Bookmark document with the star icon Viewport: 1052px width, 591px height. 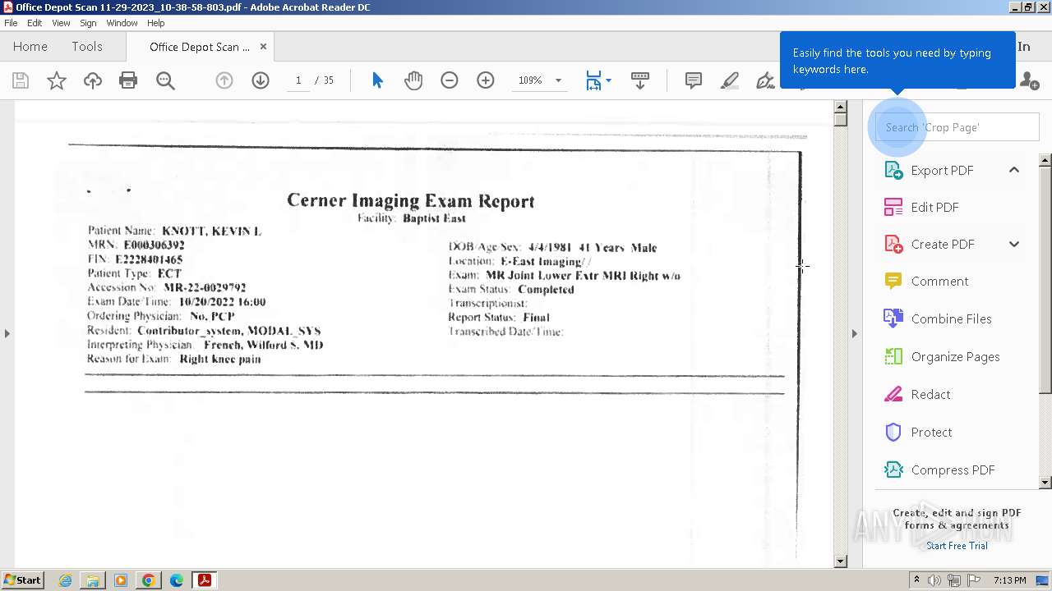(56, 80)
